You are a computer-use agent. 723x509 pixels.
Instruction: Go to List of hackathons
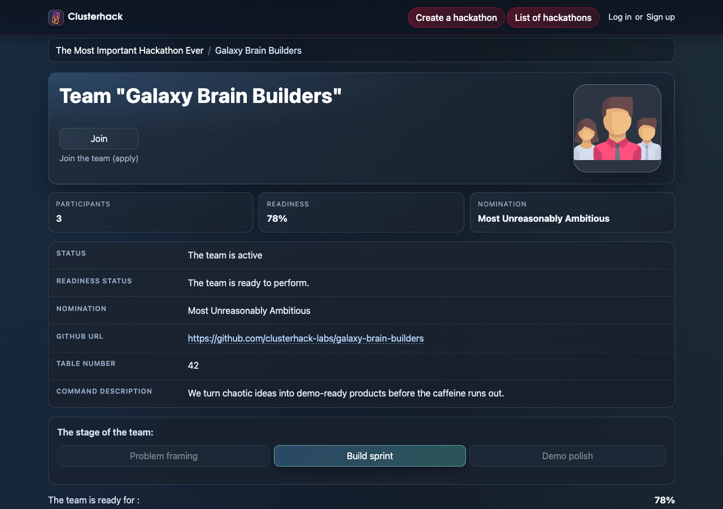[553, 18]
